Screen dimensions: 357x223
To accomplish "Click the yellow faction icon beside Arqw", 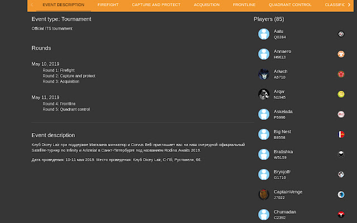I will [341, 94].
